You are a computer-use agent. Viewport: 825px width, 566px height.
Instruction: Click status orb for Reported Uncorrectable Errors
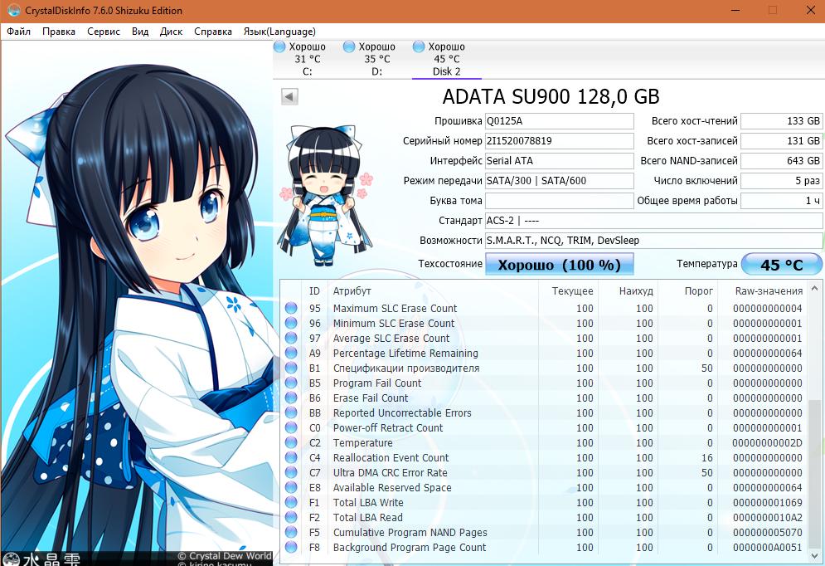[291, 412]
